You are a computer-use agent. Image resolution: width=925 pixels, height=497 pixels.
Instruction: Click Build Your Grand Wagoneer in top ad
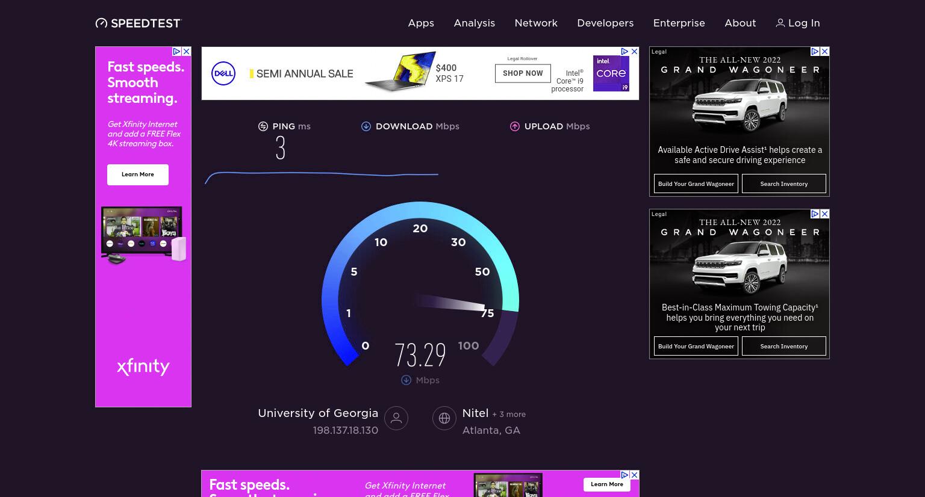pyautogui.click(x=696, y=184)
